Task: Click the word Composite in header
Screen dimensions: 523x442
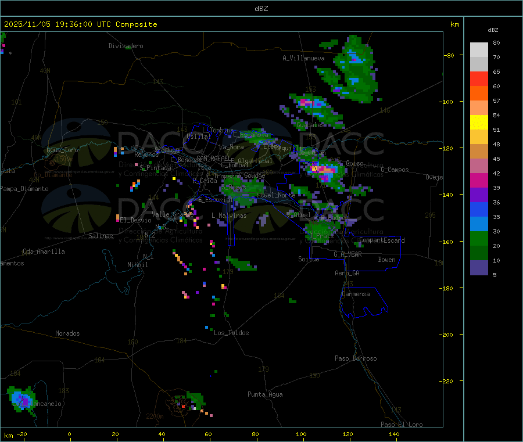Action: pos(137,24)
